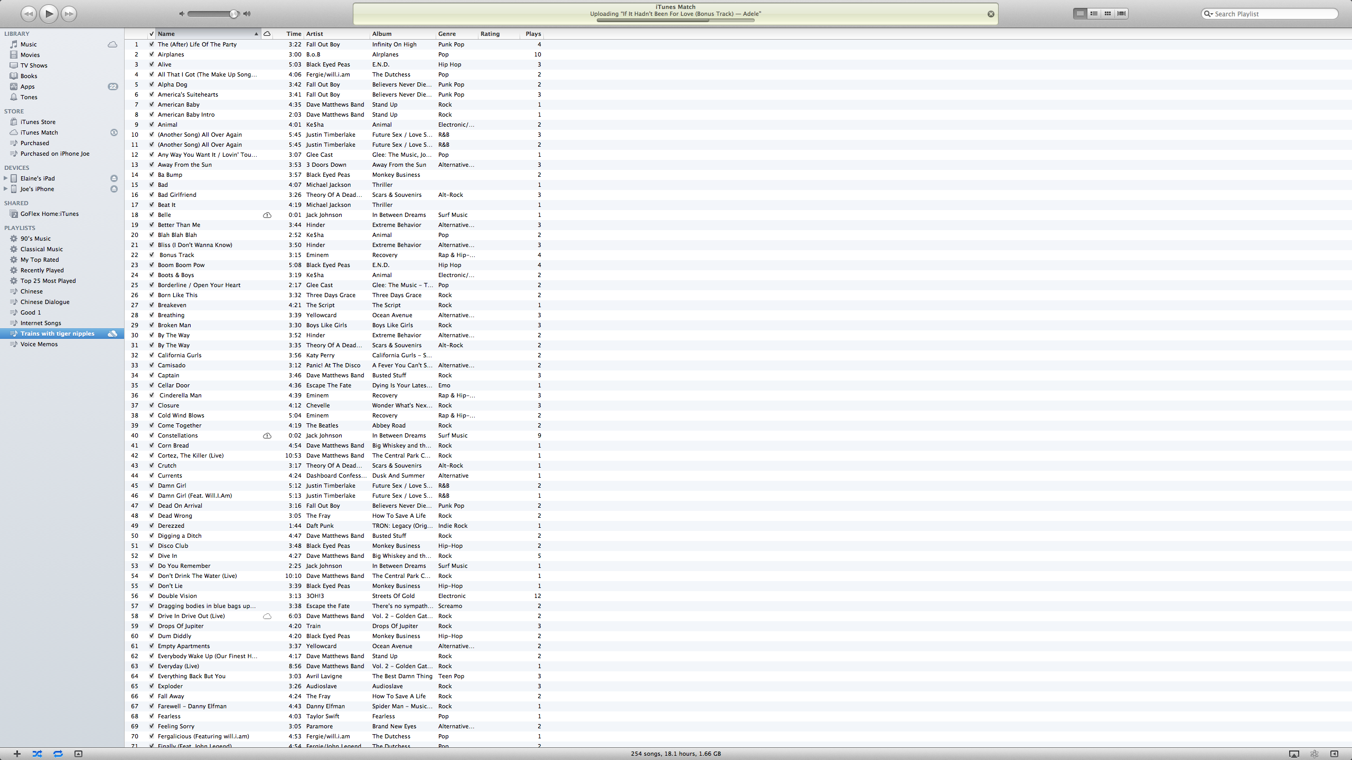This screenshot has height=760, width=1352.
Task: Open Apps in the sidebar
Action: tap(27, 87)
